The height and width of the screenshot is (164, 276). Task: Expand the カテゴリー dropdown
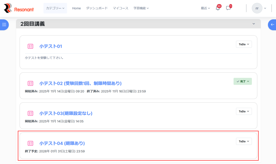(55, 8)
